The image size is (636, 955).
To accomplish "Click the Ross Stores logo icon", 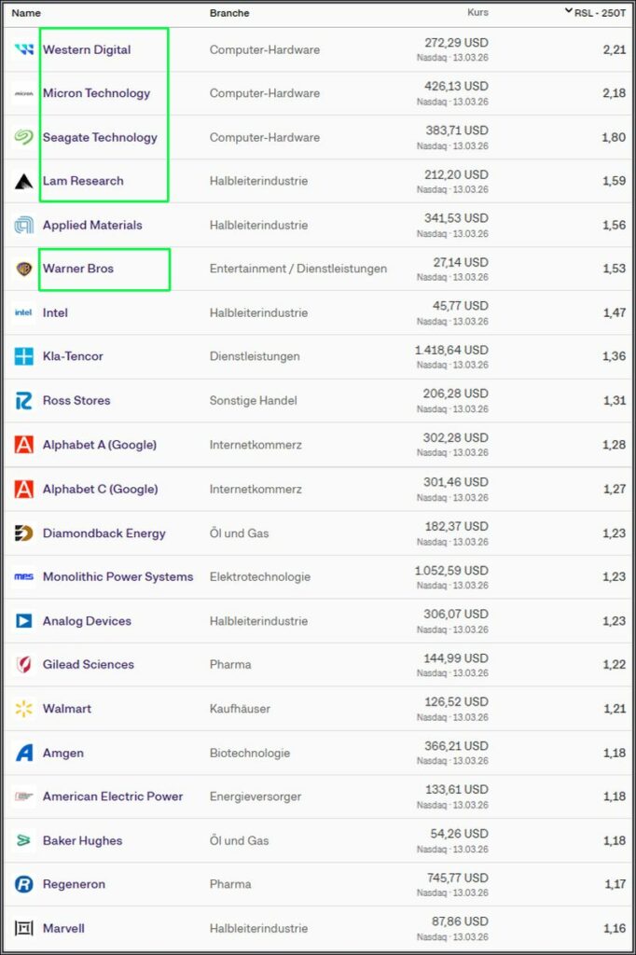I will pos(24,401).
